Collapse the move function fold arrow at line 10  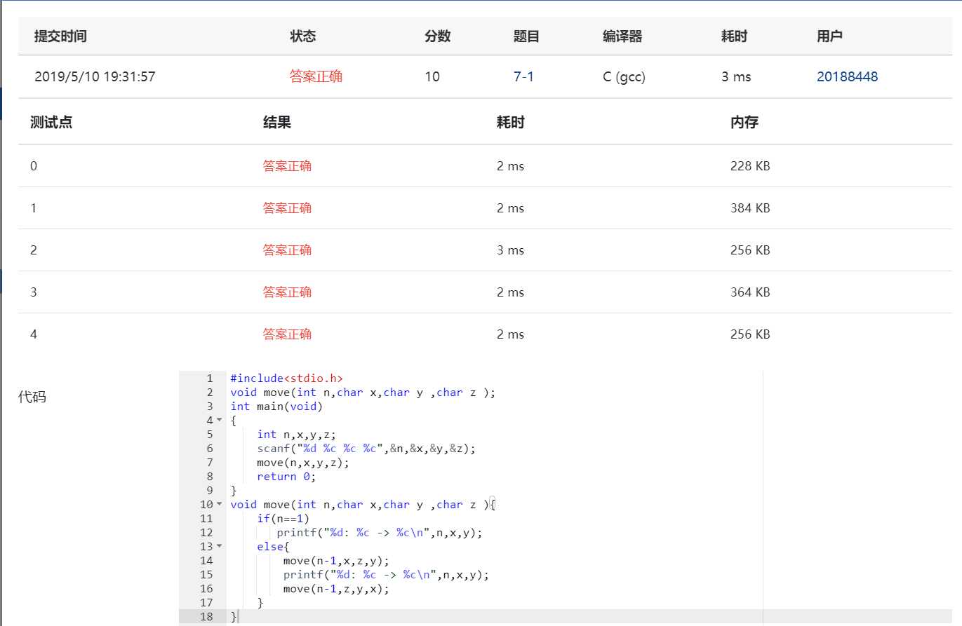coord(218,505)
